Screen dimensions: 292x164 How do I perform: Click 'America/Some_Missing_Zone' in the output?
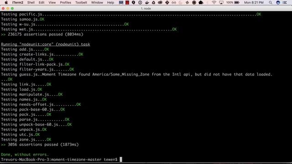click(x=120, y=74)
